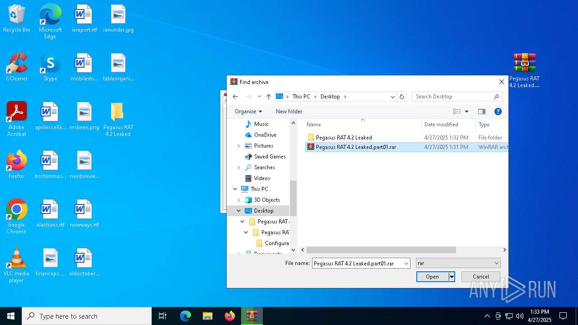Open VLC media player desktop shortcut
The width and height of the screenshot is (578, 325).
[17, 265]
